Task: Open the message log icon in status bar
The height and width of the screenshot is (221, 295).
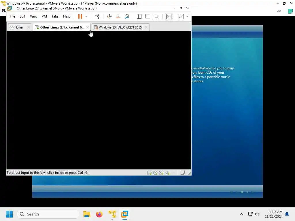Action: coord(182,173)
